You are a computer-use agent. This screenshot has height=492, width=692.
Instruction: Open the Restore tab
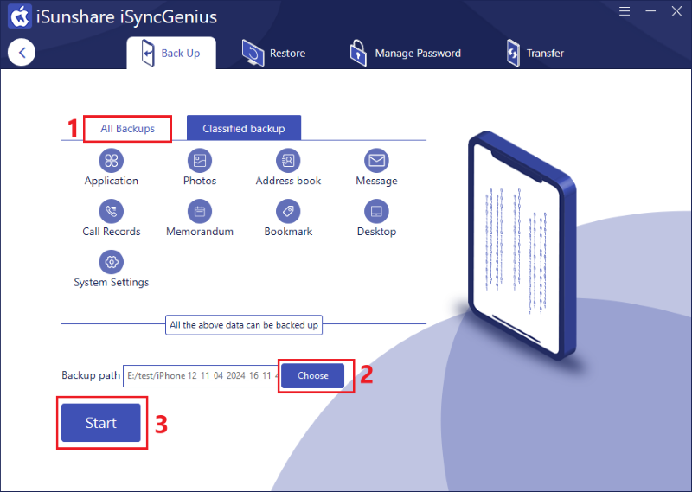pos(273,53)
